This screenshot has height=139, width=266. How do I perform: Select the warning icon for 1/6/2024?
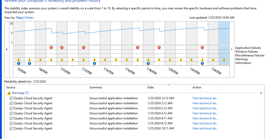[19, 59]
